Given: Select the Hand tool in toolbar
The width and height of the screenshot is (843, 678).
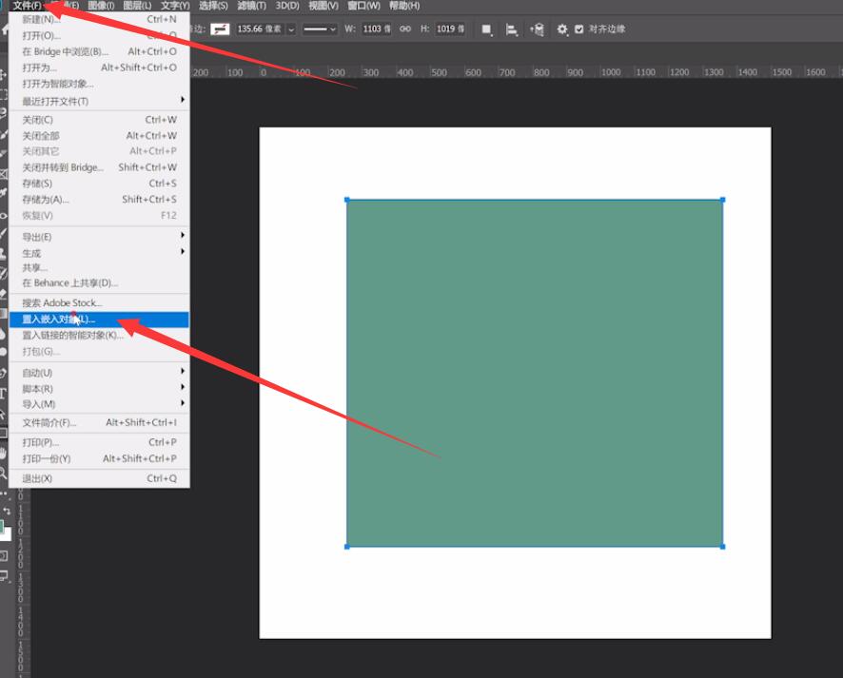Looking at the screenshot, I should click(3, 453).
